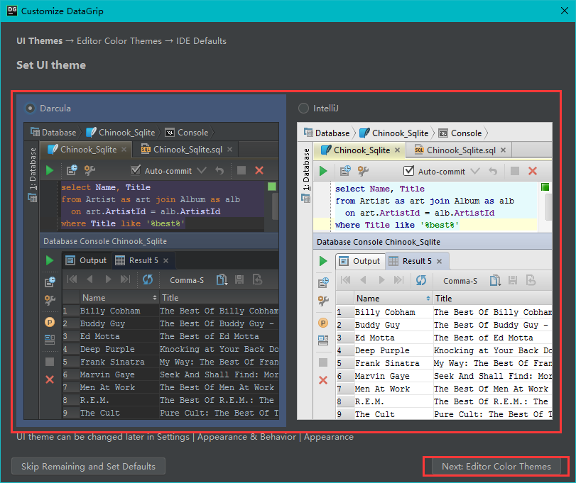576x483 pixels.
Task: Click the Darcula editor vertical scrollbar
Action: tap(275, 206)
